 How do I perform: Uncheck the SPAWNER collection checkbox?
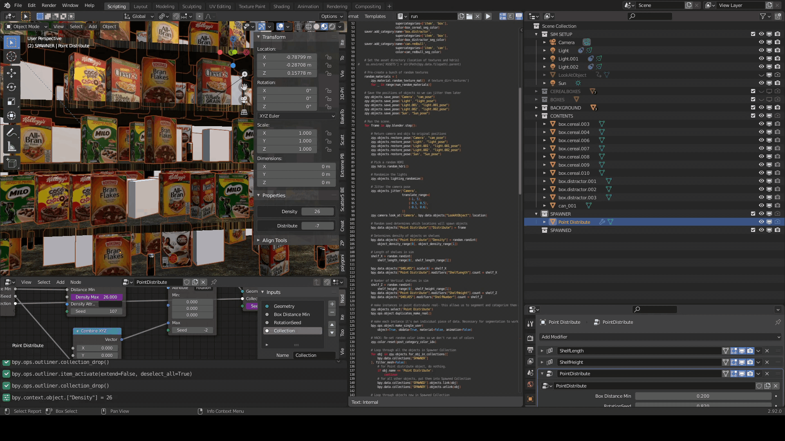(x=753, y=214)
